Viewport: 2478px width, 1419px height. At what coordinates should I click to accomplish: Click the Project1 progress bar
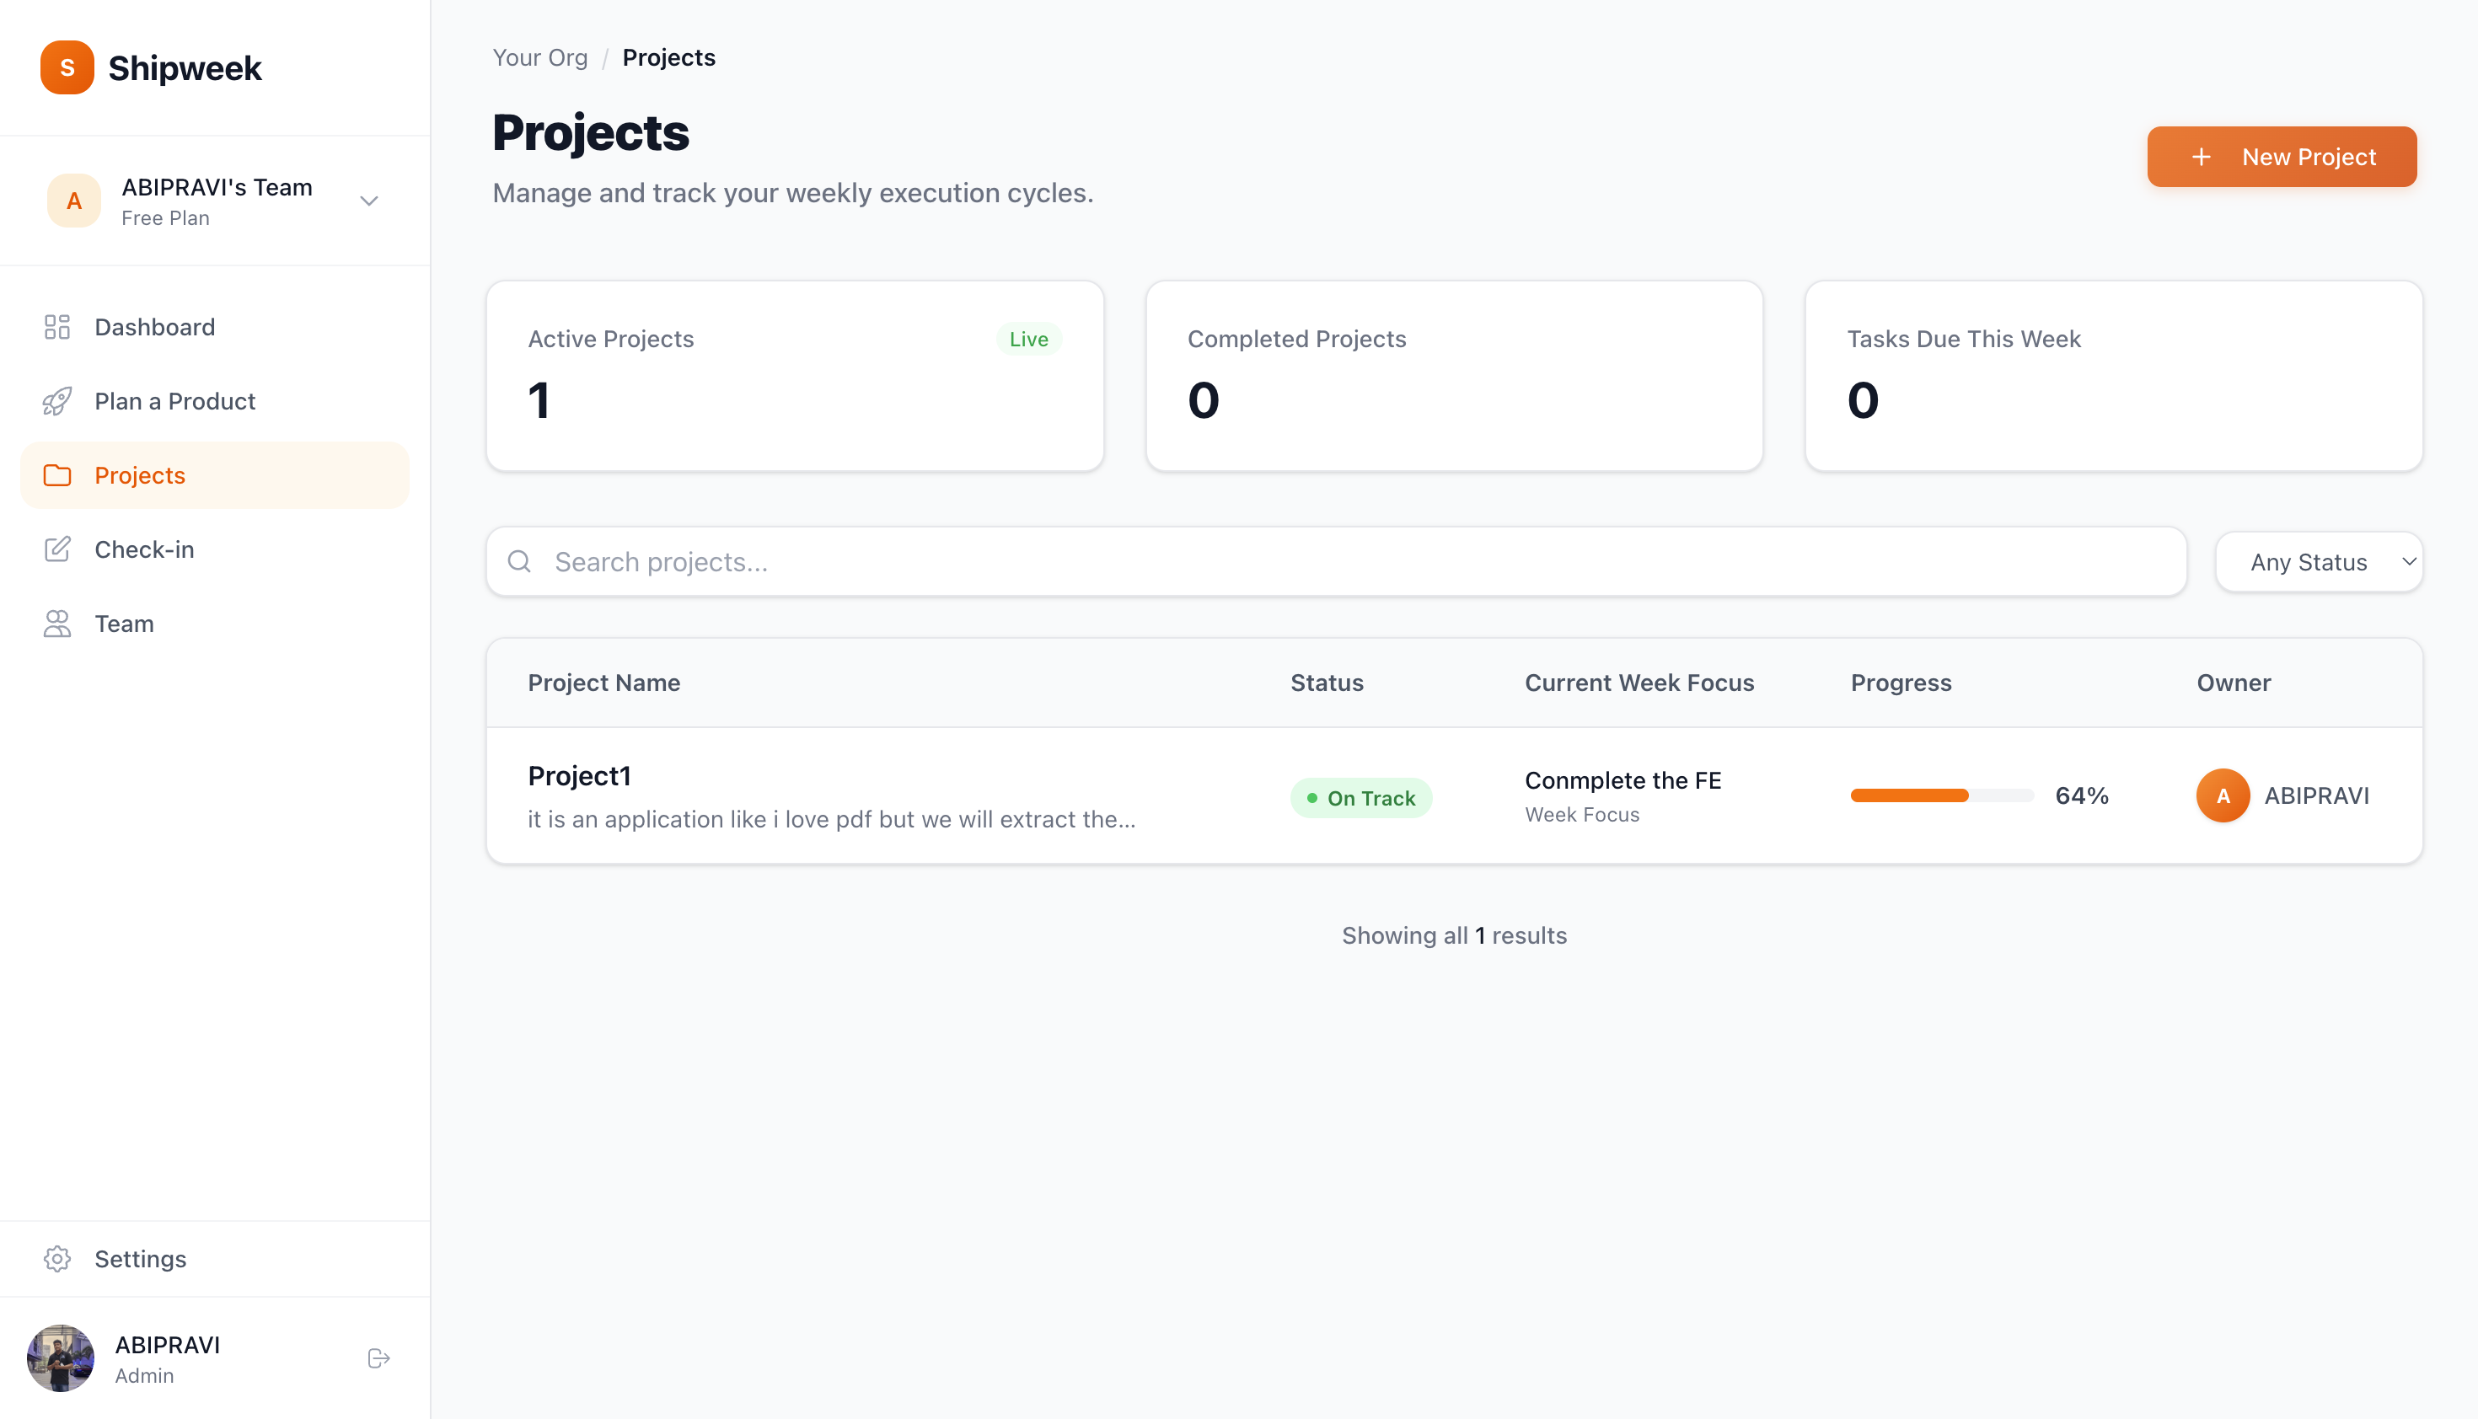click(1941, 795)
